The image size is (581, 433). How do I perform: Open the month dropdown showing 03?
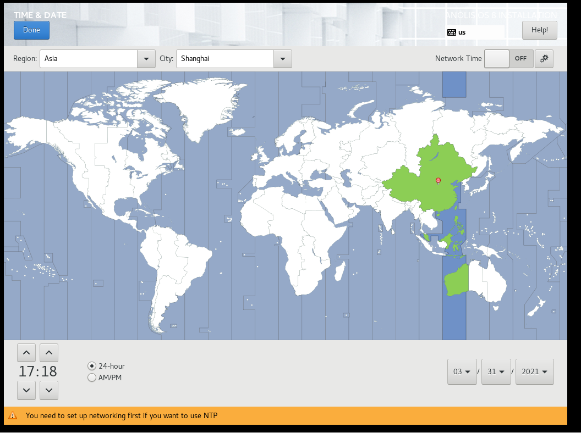(x=462, y=372)
